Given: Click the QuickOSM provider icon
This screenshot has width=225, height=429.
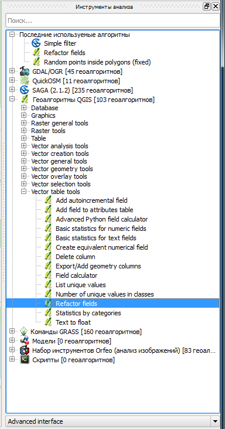Looking at the screenshot, I should (25, 81).
